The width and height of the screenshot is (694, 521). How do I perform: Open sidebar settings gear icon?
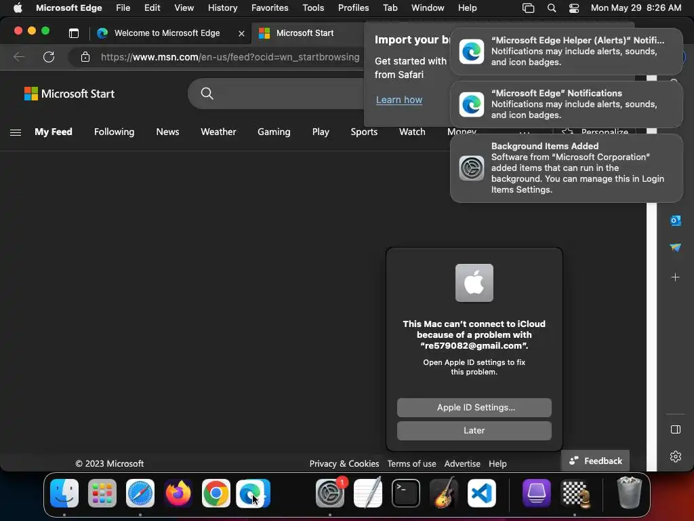pos(676,457)
